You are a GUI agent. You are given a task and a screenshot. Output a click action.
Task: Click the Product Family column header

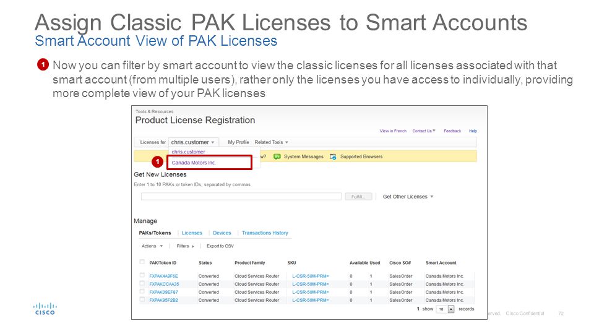tap(249, 263)
